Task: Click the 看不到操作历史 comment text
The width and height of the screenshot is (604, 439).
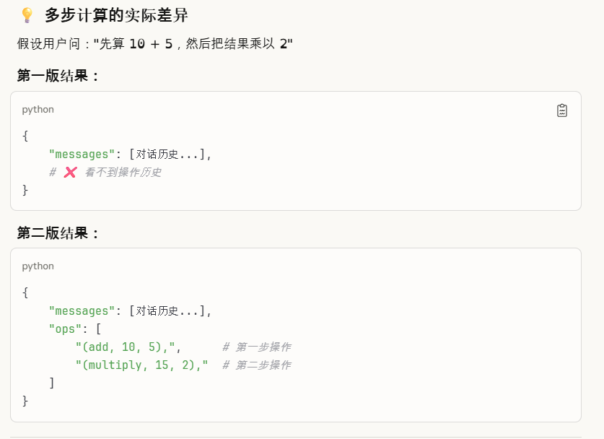Action: [x=123, y=172]
